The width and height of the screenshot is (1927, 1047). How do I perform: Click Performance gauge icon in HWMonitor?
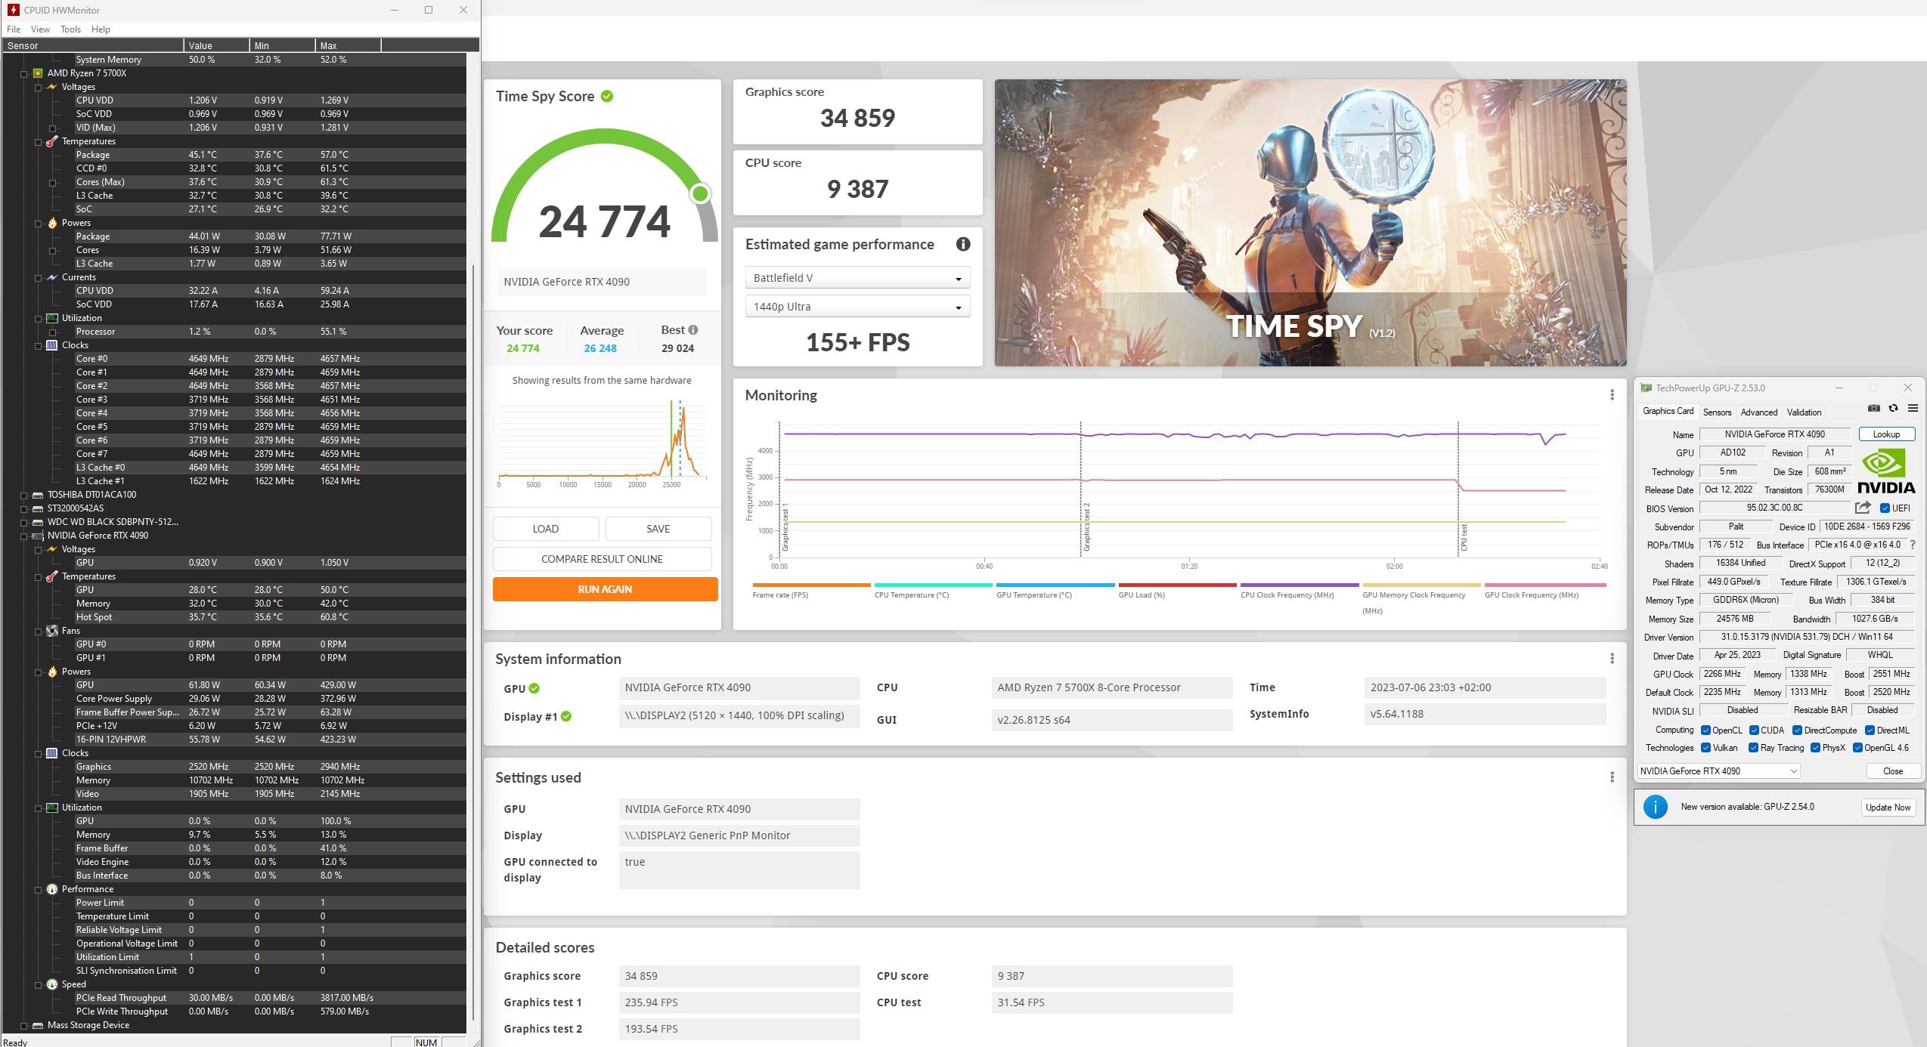51,889
